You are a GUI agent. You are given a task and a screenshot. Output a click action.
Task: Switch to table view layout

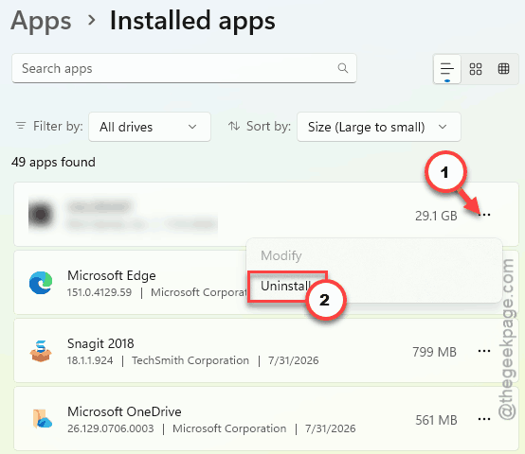pos(503,69)
